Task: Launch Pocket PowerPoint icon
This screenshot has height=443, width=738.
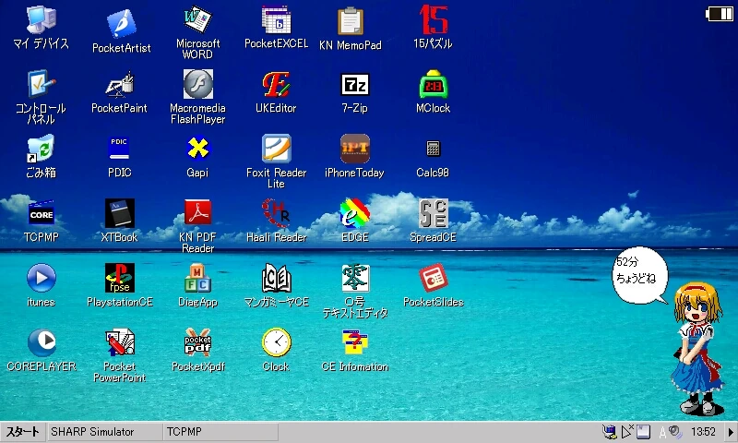Action: pos(120,342)
